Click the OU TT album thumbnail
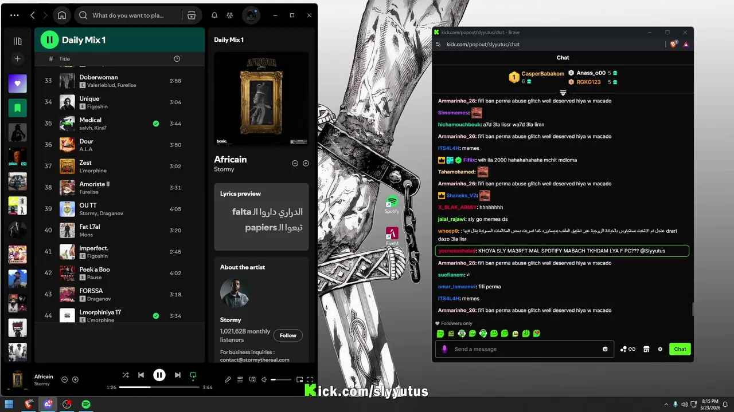Viewport: 734px width, 412px height. coord(67,209)
